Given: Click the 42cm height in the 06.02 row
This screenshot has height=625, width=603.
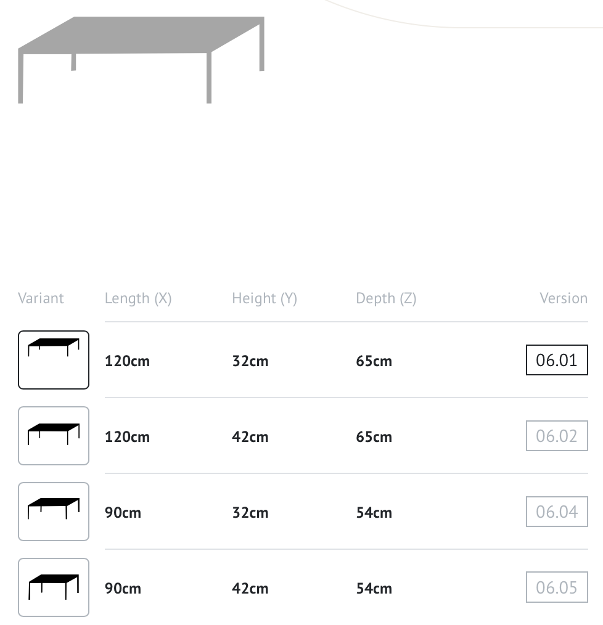Looking at the screenshot, I should 250,437.
